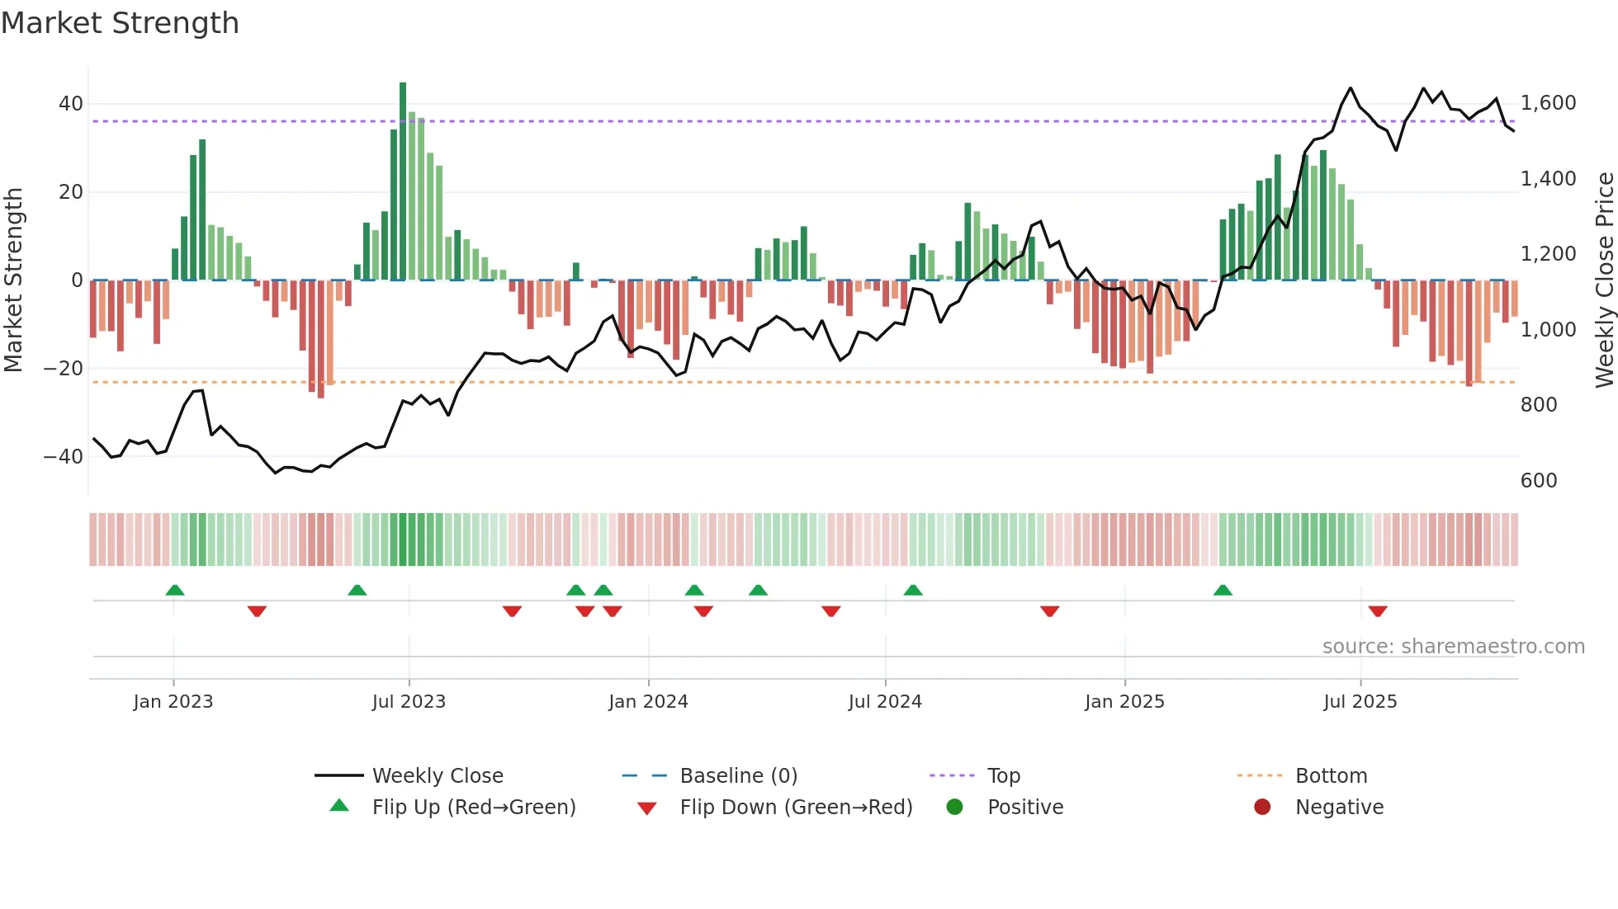This screenshot has height=909, width=1618.
Task: Click the 1,000 price axis tick label
Action: pos(1549,330)
